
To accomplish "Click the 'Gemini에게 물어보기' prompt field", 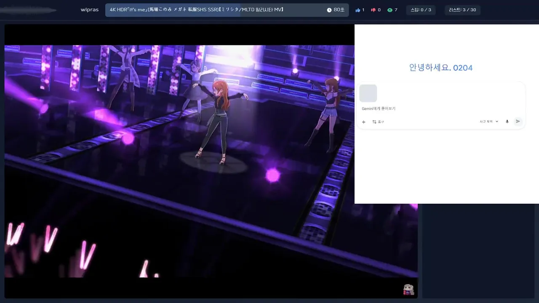I will click(379, 109).
